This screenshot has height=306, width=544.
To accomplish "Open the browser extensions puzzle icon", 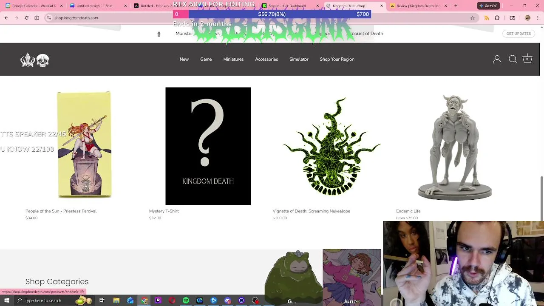I will [497, 18].
